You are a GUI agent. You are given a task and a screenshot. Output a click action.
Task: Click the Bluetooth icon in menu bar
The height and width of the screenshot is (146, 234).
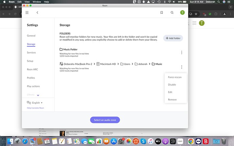click(165, 2)
